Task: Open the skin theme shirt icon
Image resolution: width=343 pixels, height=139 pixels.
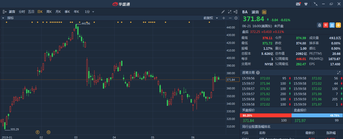Action: coord(306,4)
